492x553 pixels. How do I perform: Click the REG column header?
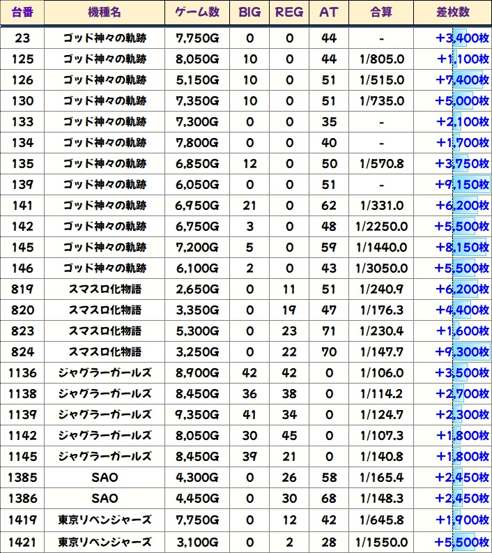click(x=289, y=13)
